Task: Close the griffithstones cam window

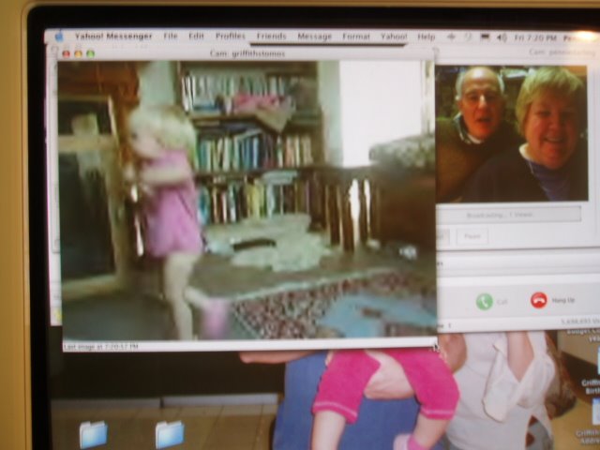Action: click(67, 54)
